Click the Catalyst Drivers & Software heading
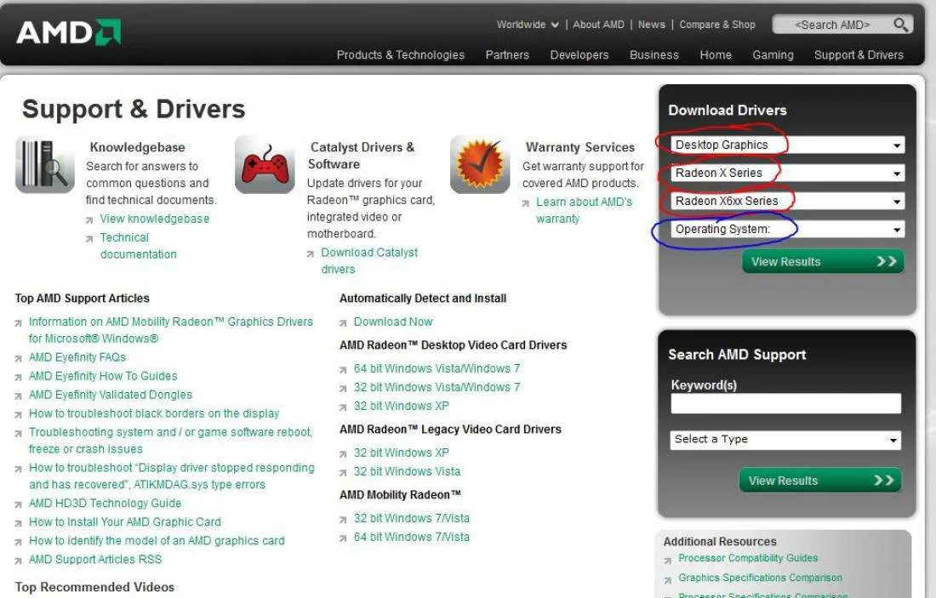Viewport: 936px width, 598px height. click(x=361, y=155)
